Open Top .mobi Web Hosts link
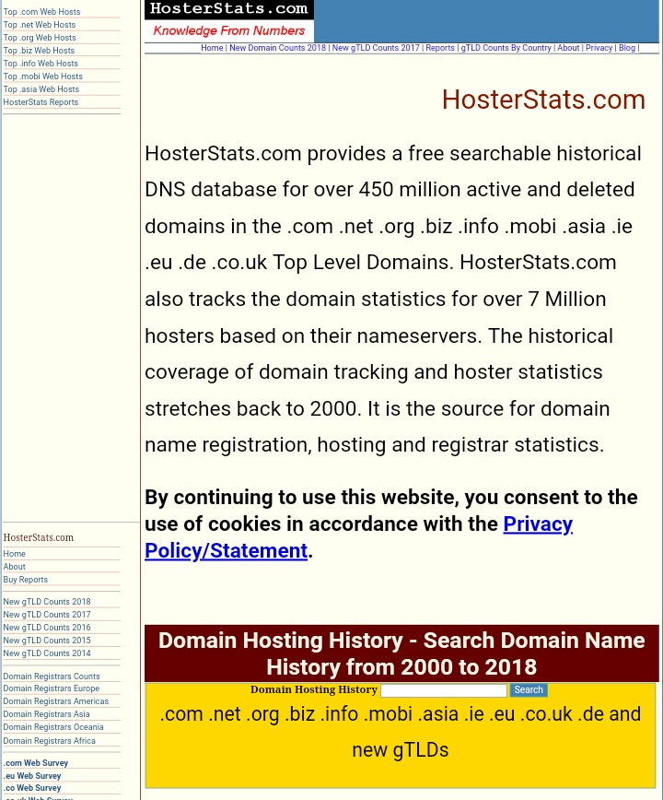Viewport: 663px width, 800px height. (x=42, y=76)
